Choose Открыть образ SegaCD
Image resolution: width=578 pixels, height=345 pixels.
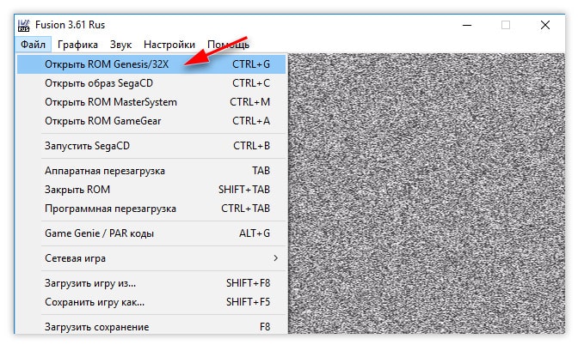pyautogui.click(x=151, y=83)
